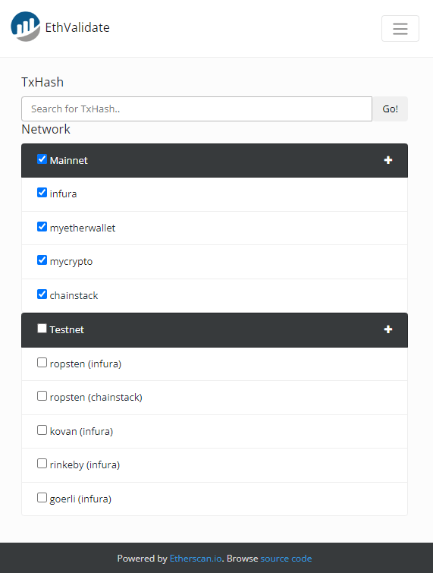Screen dimensions: 433x573
Task: Expand Mainnet section with plus icon
Action: click(388, 160)
